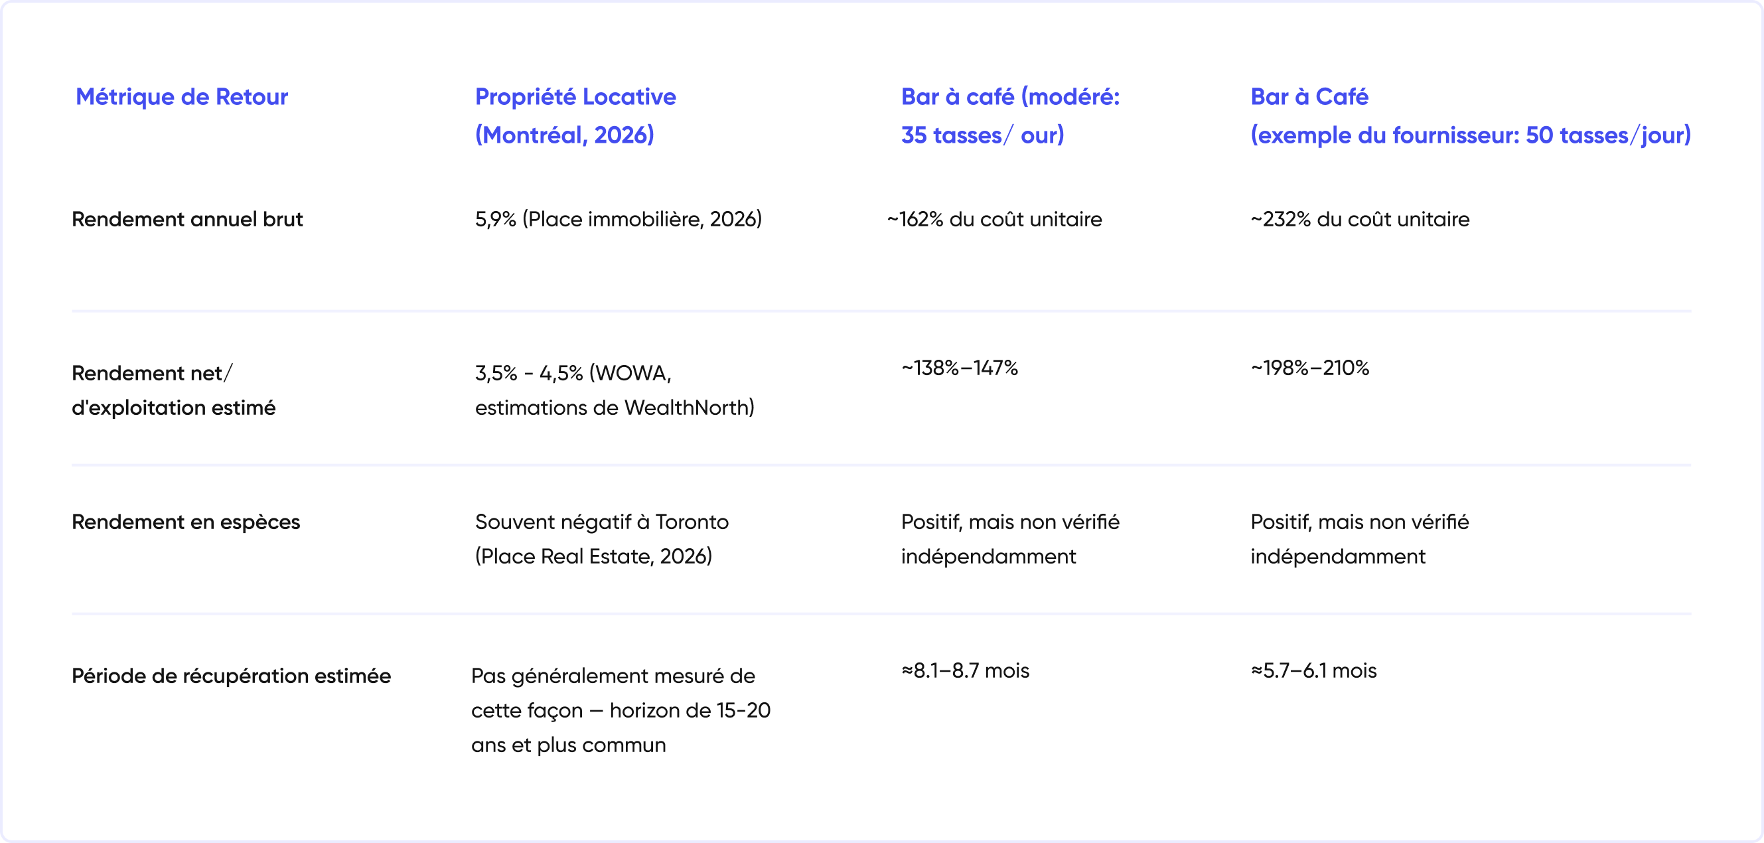Click the ~198%–210% value
Image resolution: width=1764 pixels, height=843 pixels.
click(x=1310, y=368)
